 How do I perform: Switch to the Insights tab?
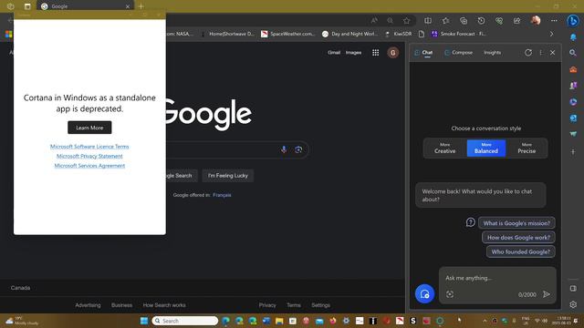[493, 53]
